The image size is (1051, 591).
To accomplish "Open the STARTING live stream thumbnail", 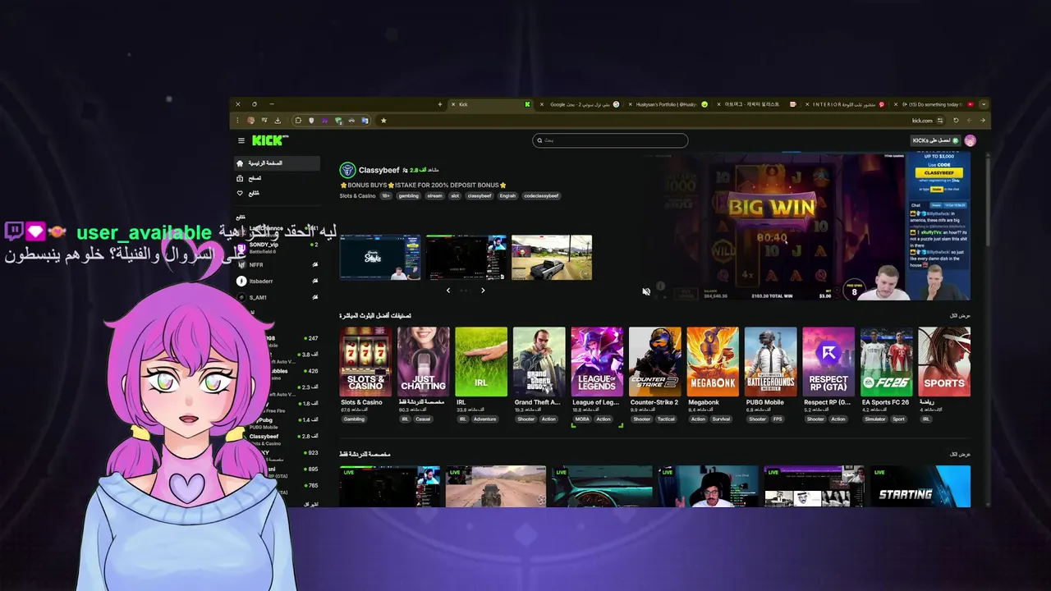I will coord(920,486).
